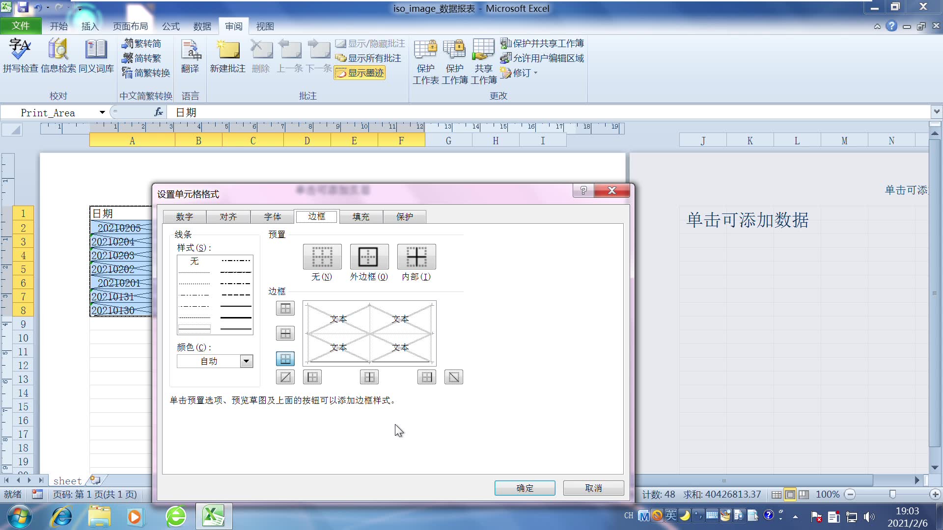Viewport: 943px width, 530px height.
Task: Click the diagonal-down border button
Action: [x=453, y=377]
